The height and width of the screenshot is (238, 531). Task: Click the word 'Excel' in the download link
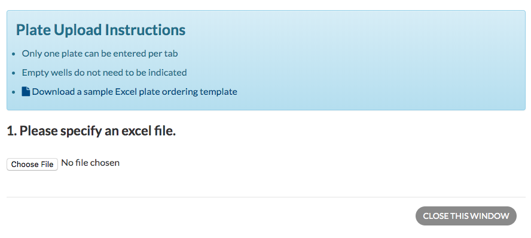click(x=126, y=91)
